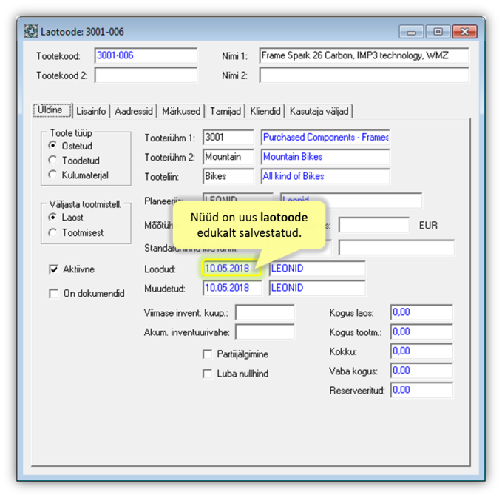Click the empty Tootekood 2 field
The width and height of the screenshot is (502, 498).
pyautogui.click(x=146, y=75)
